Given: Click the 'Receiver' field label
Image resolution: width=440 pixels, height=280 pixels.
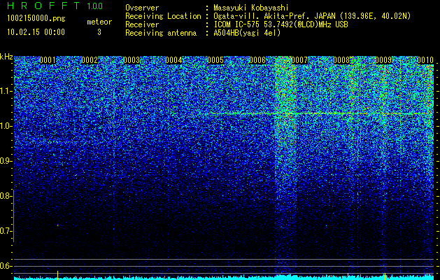Looking at the screenshot, I should pyautogui.click(x=142, y=24).
